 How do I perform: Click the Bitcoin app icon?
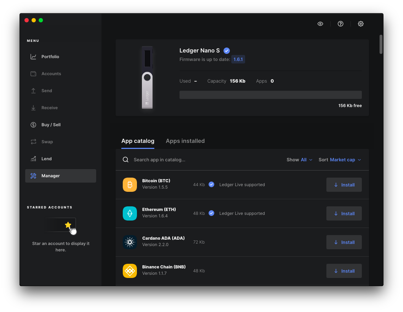[x=130, y=185]
